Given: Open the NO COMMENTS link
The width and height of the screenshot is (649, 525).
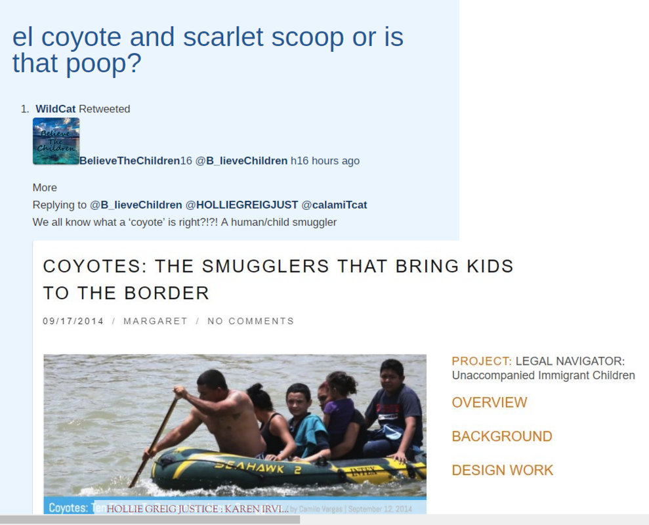Looking at the screenshot, I should coord(251,322).
